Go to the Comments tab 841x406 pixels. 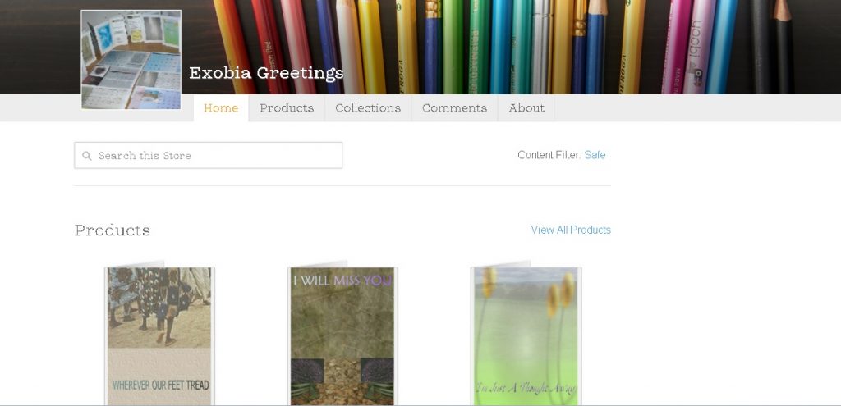[454, 108]
